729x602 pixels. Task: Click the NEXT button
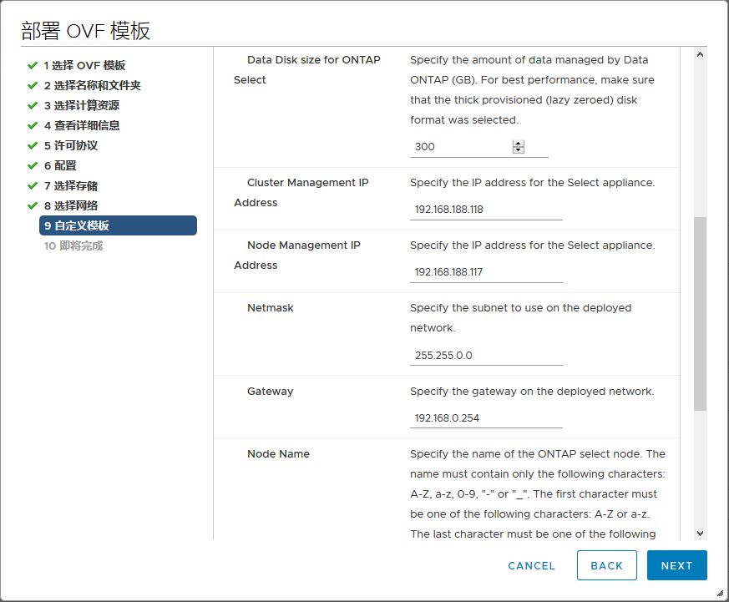click(677, 566)
